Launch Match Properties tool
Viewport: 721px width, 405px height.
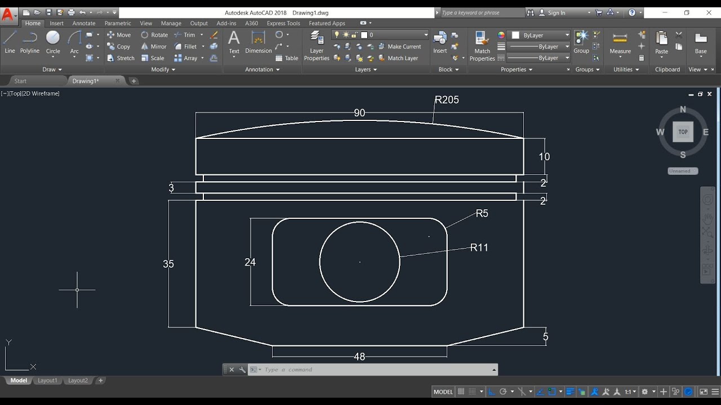482,45
